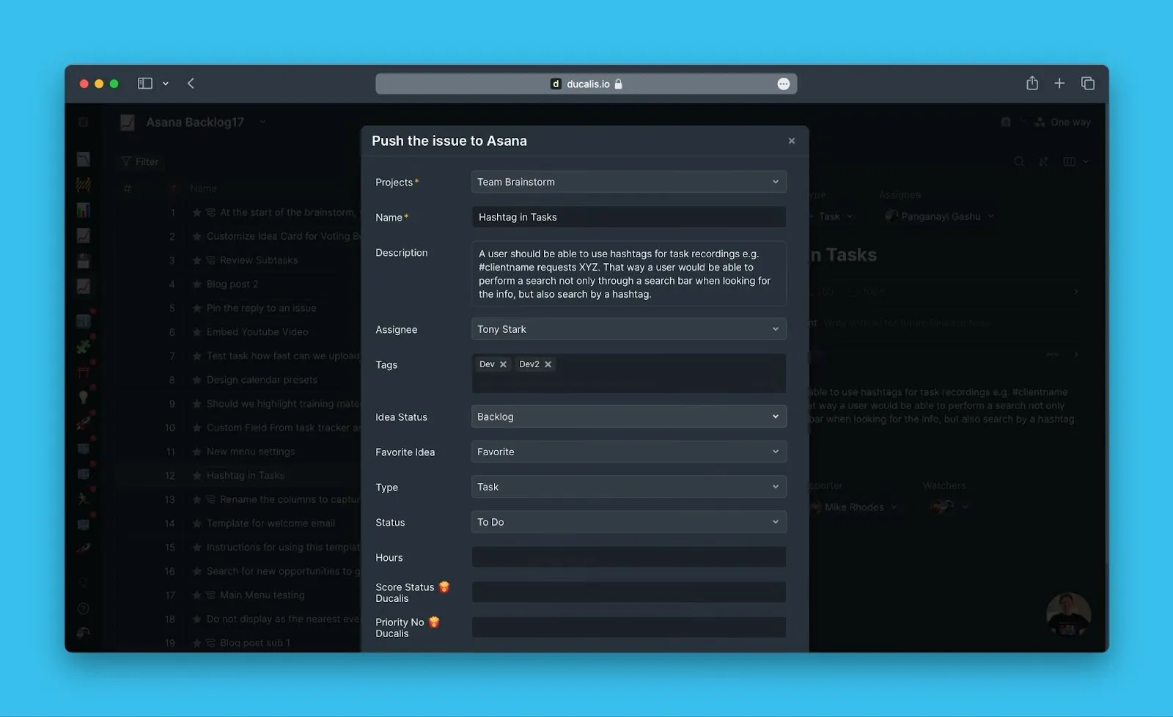Viewport: 1173px width, 717px height.
Task: Open a new browser tab with plus icon
Action: click(x=1059, y=84)
